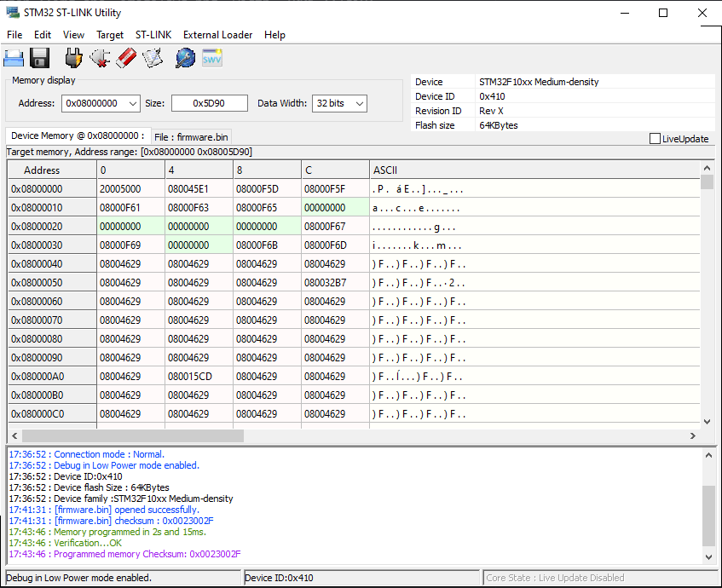The height and width of the screenshot is (588, 722).
Task: Click the memory table horizontal scrollbar thumb
Action: (x=133, y=435)
